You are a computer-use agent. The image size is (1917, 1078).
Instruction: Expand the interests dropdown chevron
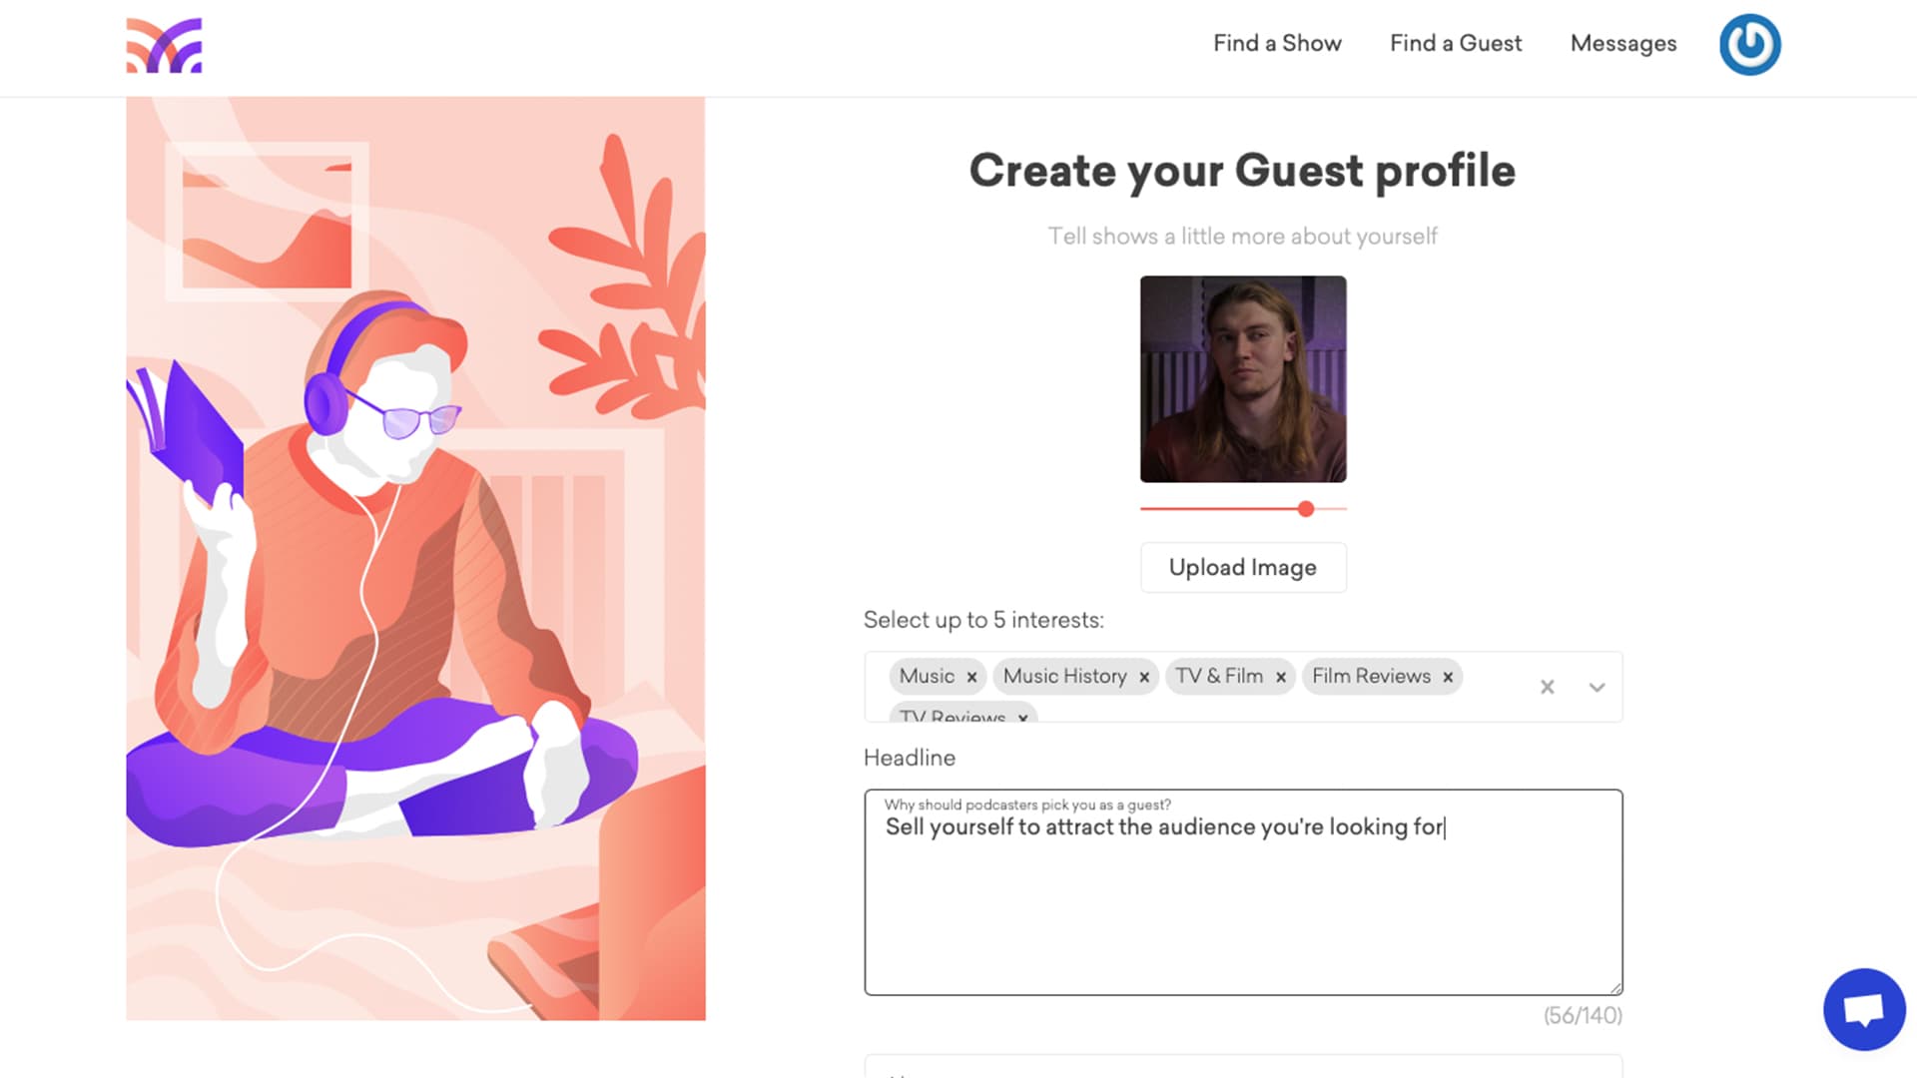[x=1597, y=687]
